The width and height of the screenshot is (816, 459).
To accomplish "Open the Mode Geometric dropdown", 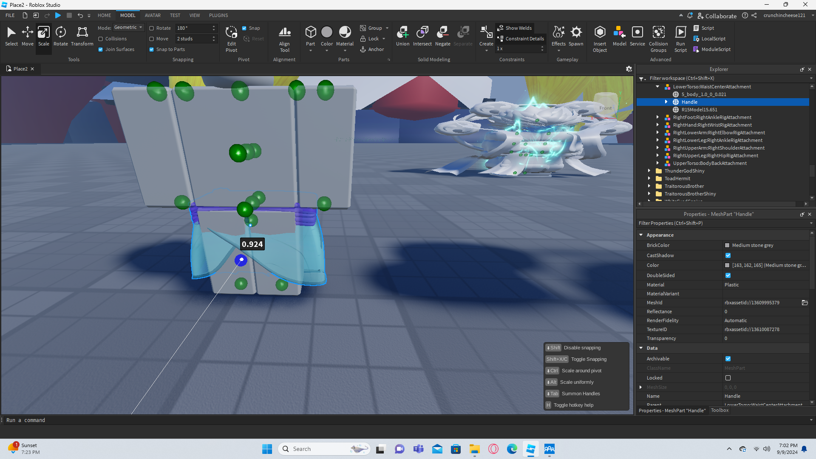I will [129, 28].
